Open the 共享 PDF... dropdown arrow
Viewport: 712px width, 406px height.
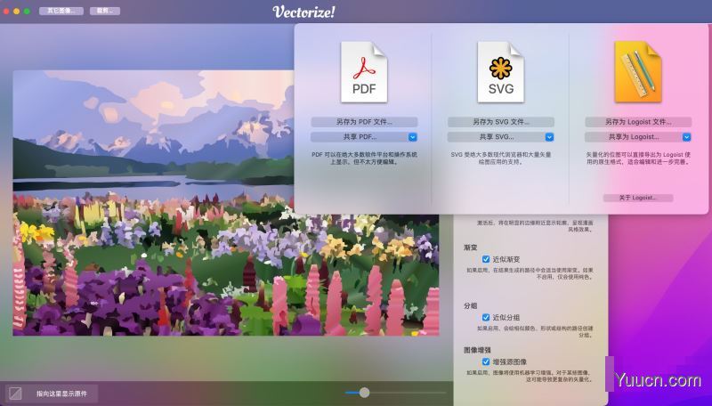click(x=412, y=137)
